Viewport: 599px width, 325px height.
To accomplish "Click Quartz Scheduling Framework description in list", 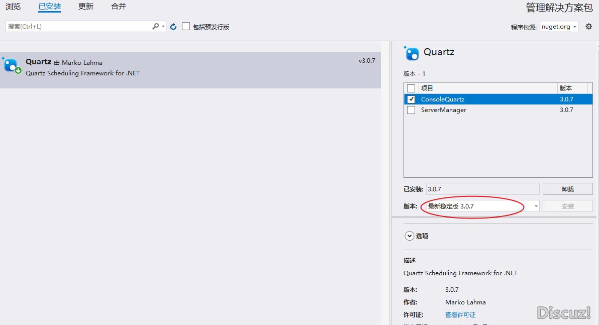I will click(x=82, y=73).
